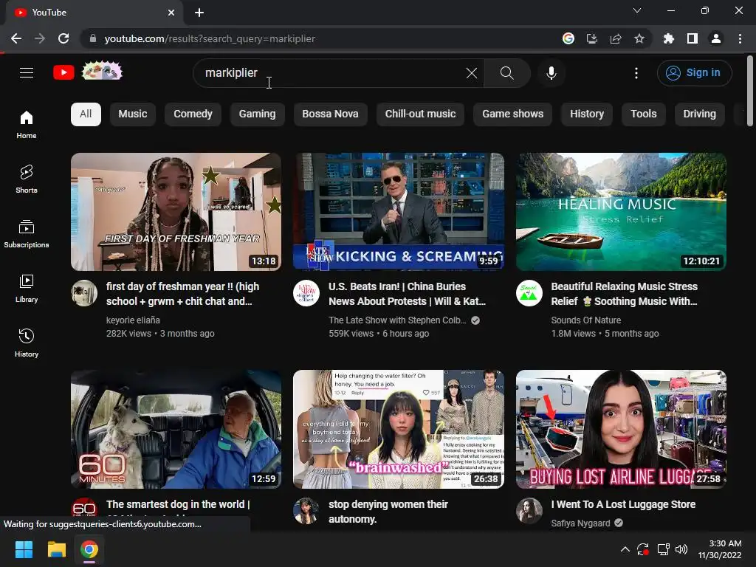Screen dimensions: 756x567
Task: Visit Sounds Of Nature channel name
Action: point(585,320)
